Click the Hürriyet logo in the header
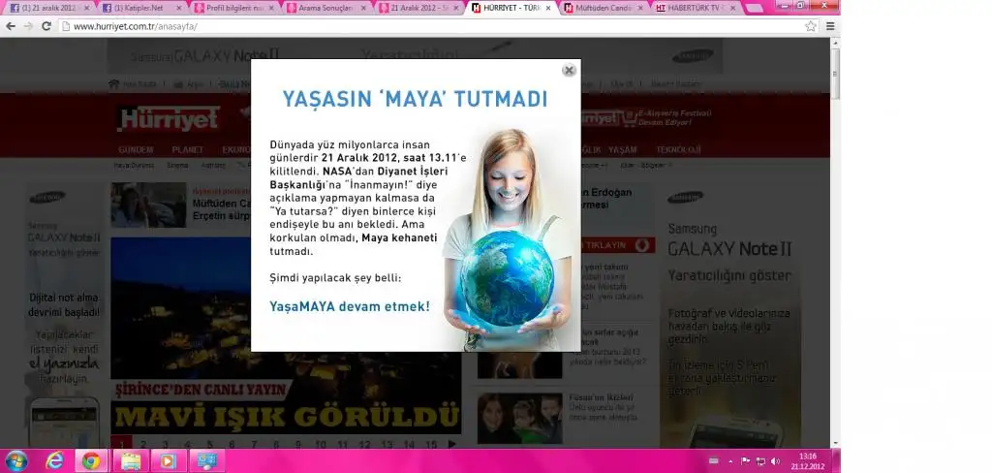The image size is (992, 473). (x=169, y=118)
